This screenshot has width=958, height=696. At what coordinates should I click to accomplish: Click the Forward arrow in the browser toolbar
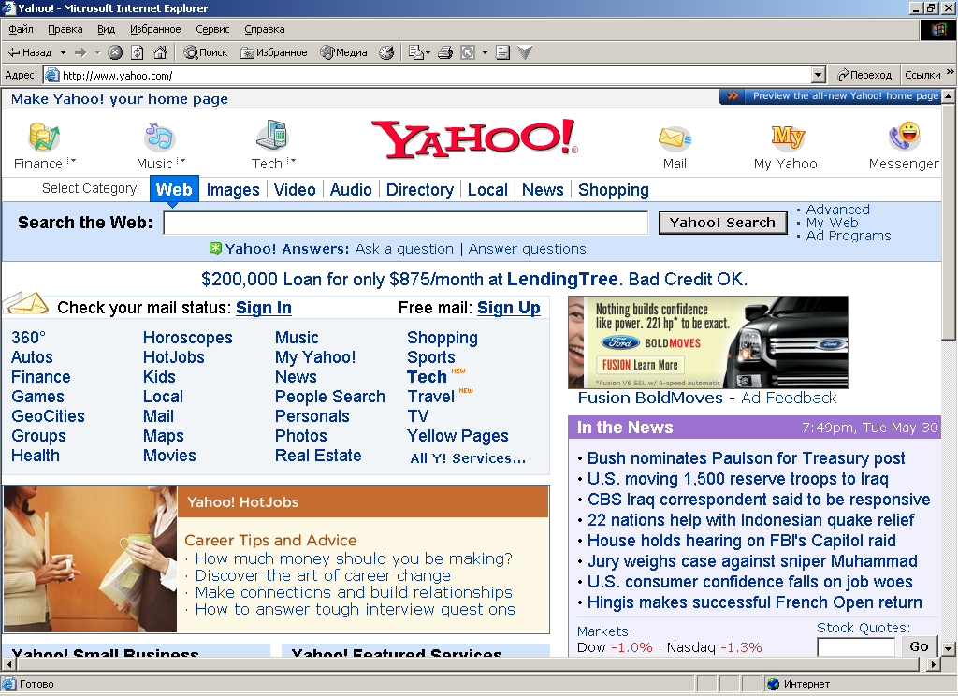point(80,52)
